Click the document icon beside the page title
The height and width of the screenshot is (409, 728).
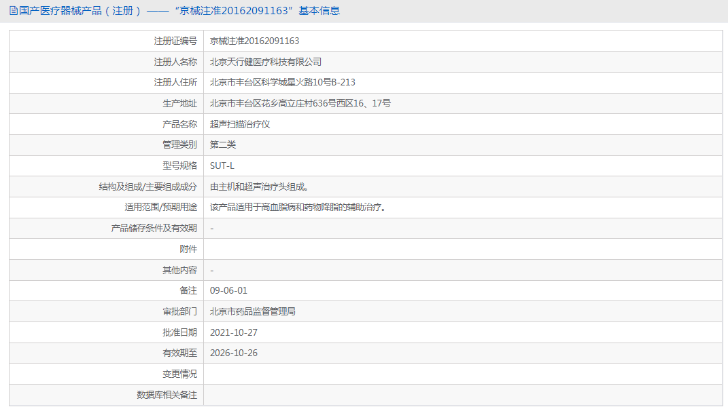14,11
